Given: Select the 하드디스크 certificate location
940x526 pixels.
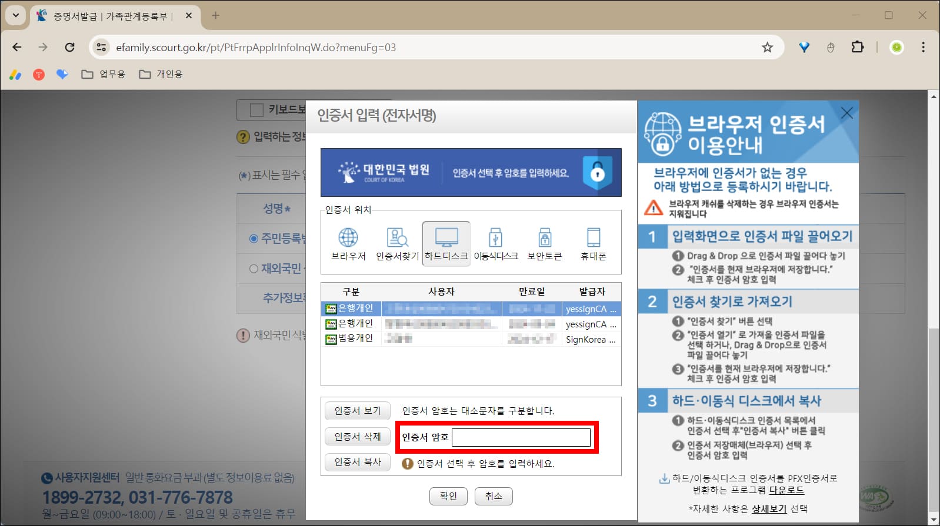Looking at the screenshot, I should click(446, 244).
